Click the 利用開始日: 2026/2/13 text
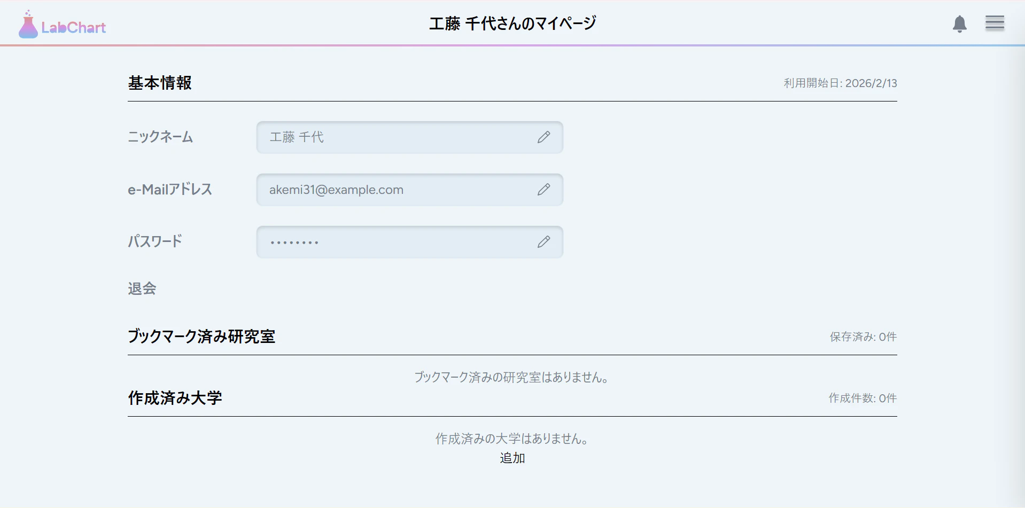The image size is (1025, 508). click(841, 83)
